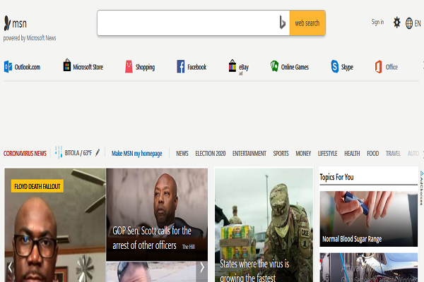Open the Microsoft Store icon shortcut
The image size is (424, 282).
click(67, 67)
